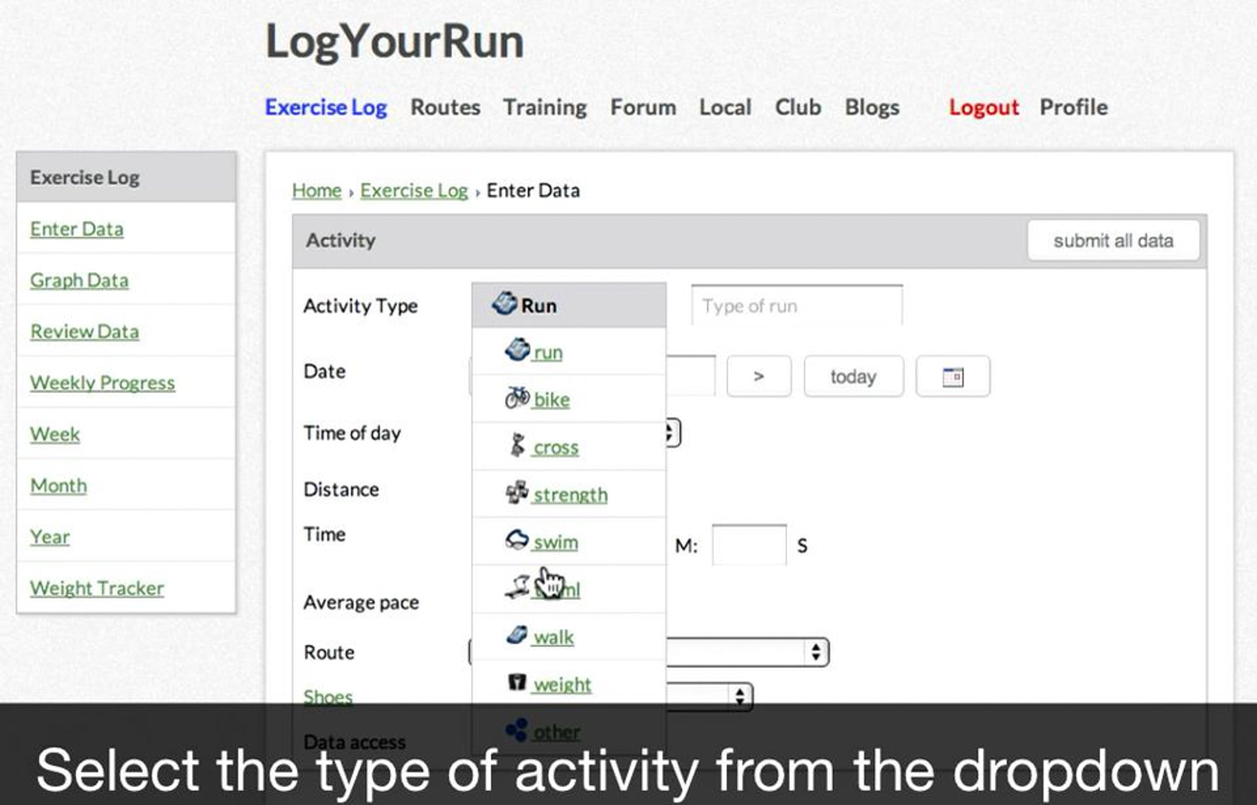1257x805 pixels.
Task: Click the strength dumbbell icon
Action: point(517,493)
